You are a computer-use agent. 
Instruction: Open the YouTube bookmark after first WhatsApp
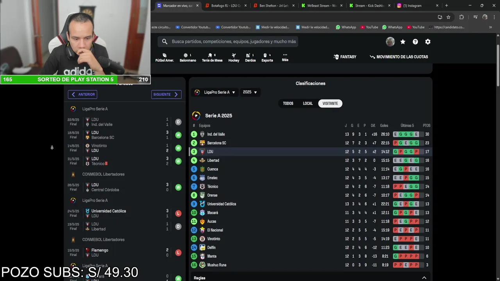(369, 27)
